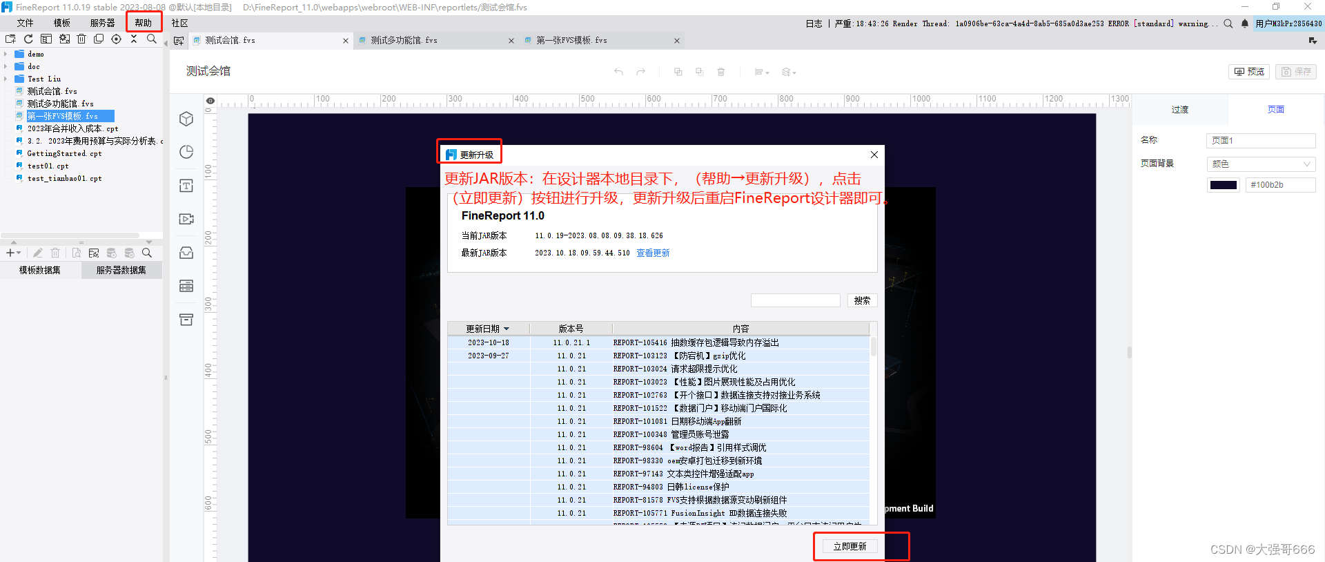Open the 服务器 menu
The image size is (1325, 562).
103,23
